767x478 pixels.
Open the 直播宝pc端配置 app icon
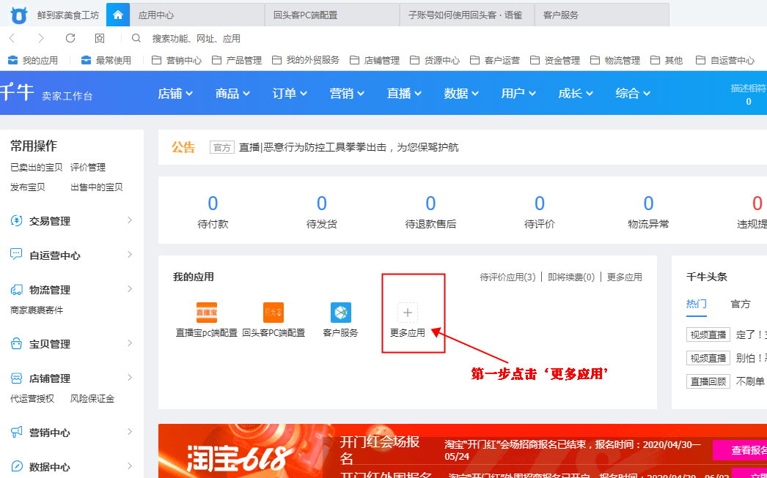(x=207, y=313)
